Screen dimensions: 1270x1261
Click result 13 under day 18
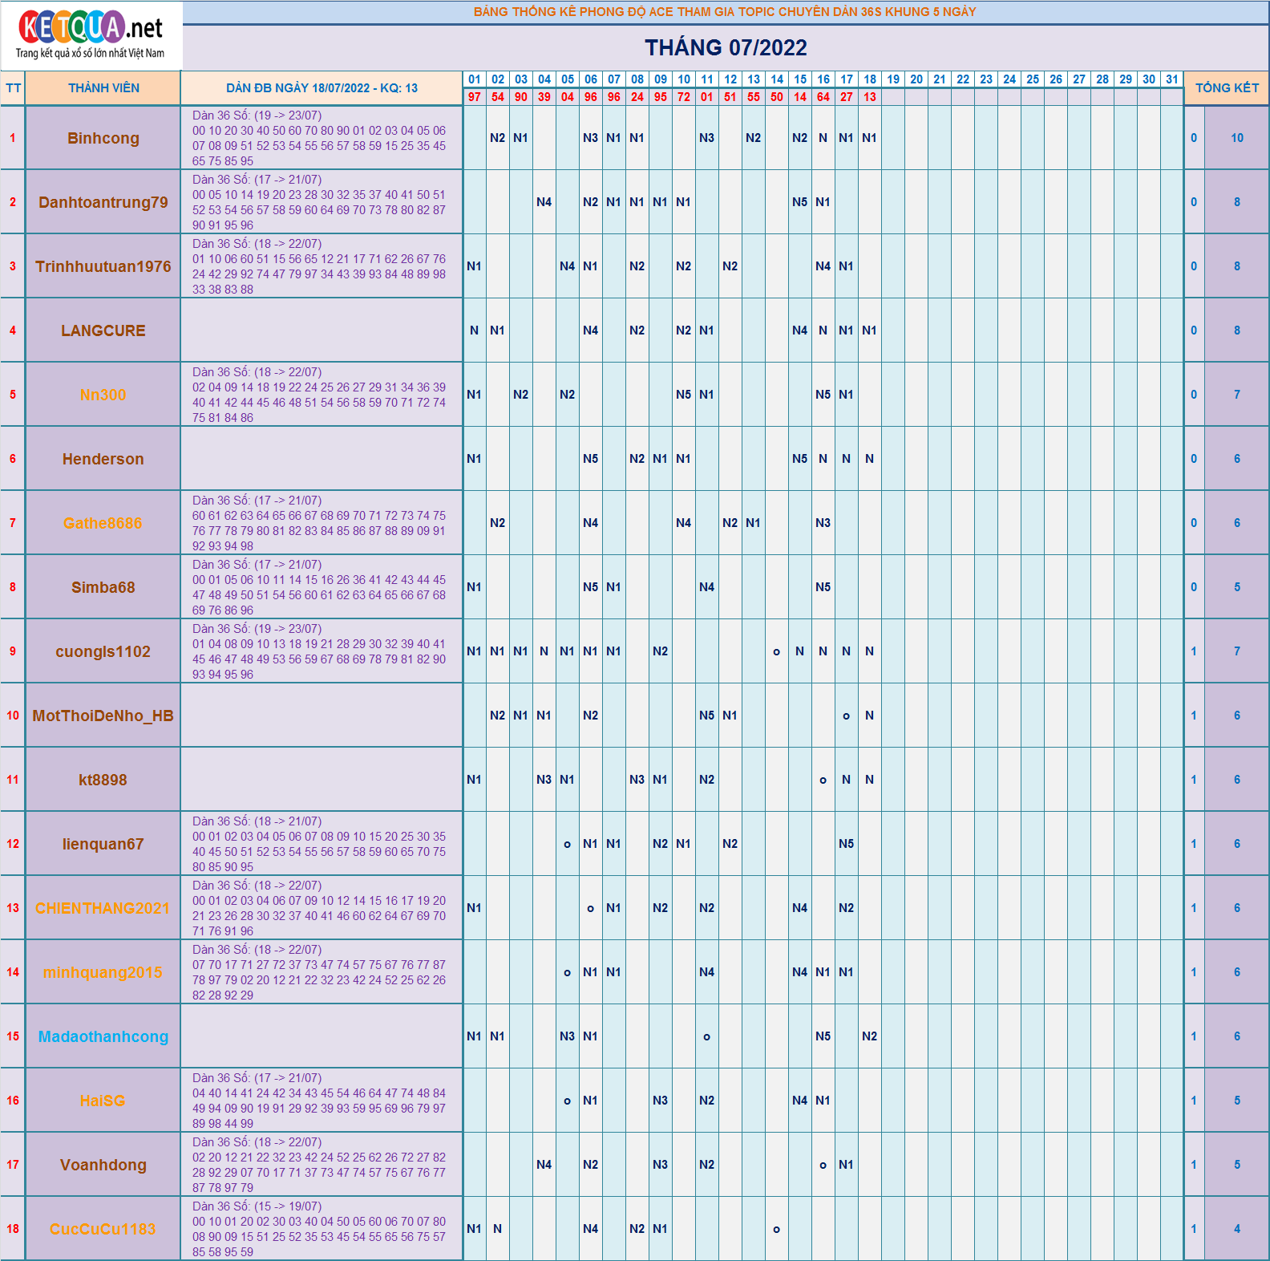pyautogui.click(x=870, y=97)
